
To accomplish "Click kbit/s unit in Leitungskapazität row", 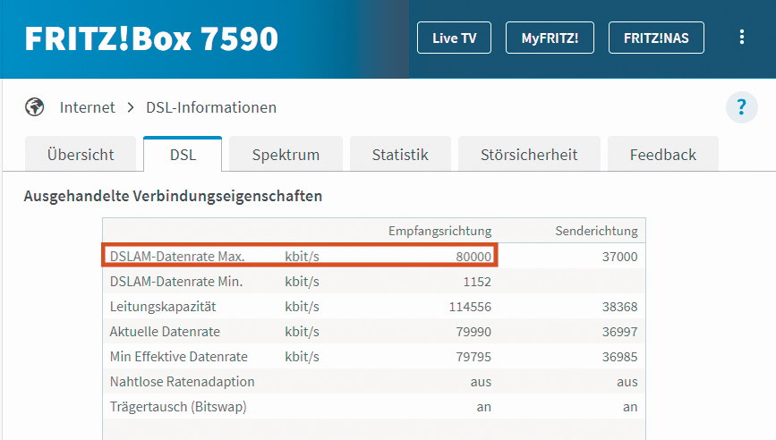I will [x=302, y=307].
